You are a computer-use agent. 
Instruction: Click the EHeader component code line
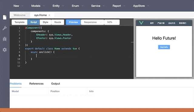(55, 35)
